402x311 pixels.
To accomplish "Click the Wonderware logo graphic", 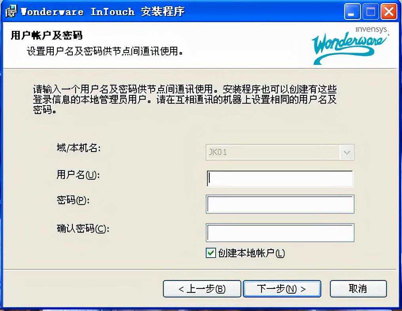I will [350, 46].
